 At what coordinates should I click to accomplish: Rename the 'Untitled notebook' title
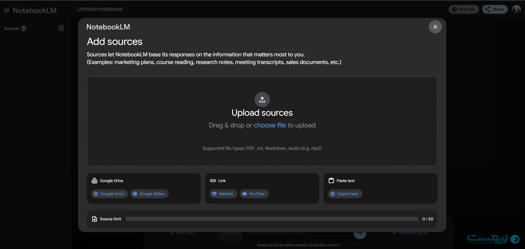point(100,9)
